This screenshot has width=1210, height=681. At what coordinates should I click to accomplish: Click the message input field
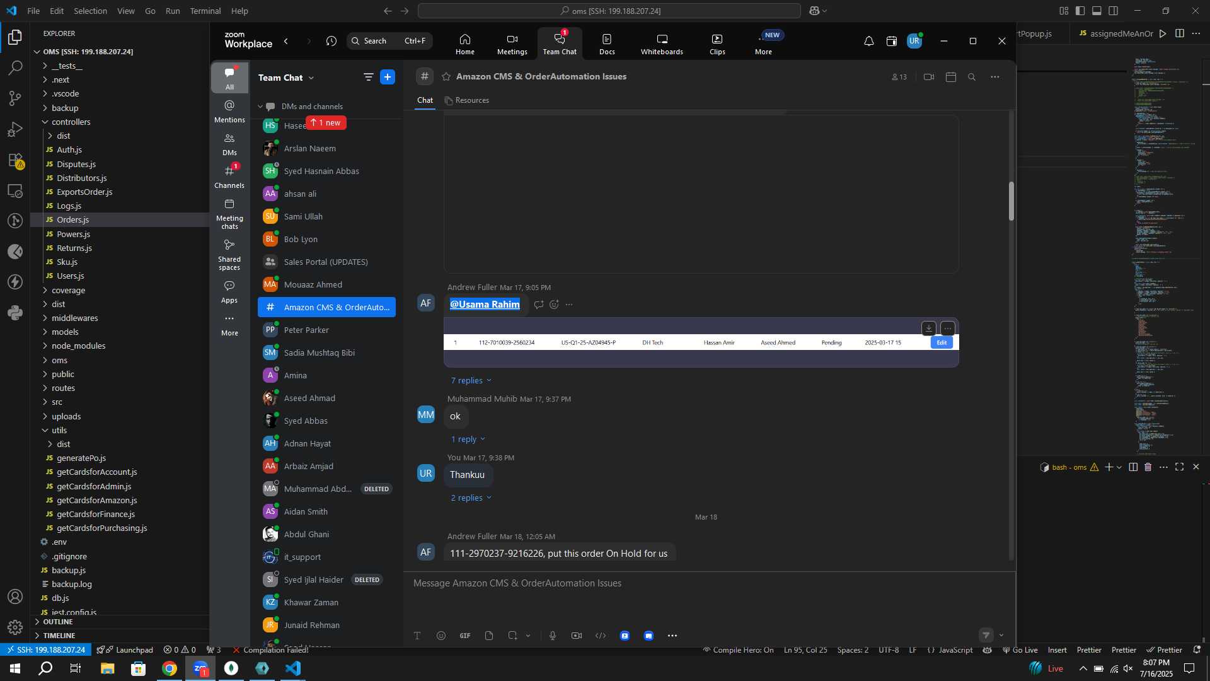point(709,584)
